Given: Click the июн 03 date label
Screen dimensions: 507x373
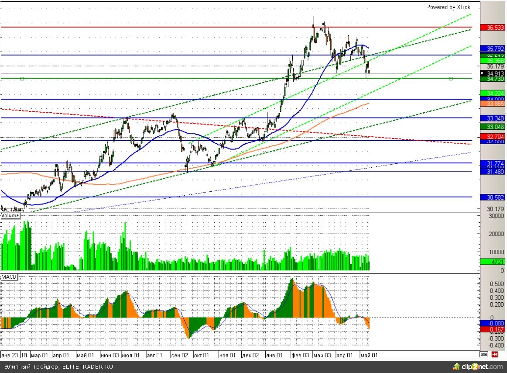Looking at the screenshot, I should point(110,355).
